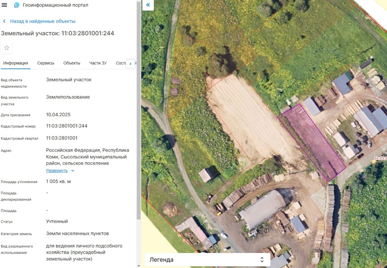Screen dimensions: 387x268
Task: Click chevron next to Развернуть
Action: 73,171
